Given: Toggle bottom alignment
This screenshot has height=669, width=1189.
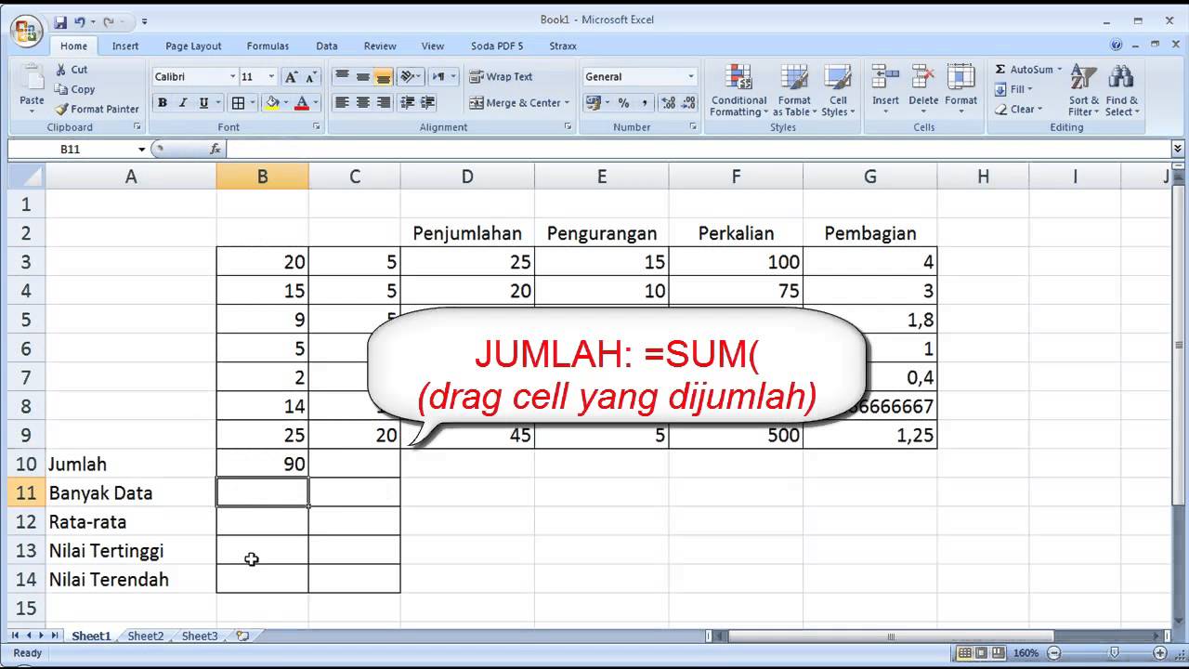Looking at the screenshot, I should pyautogui.click(x=383, y=77).
